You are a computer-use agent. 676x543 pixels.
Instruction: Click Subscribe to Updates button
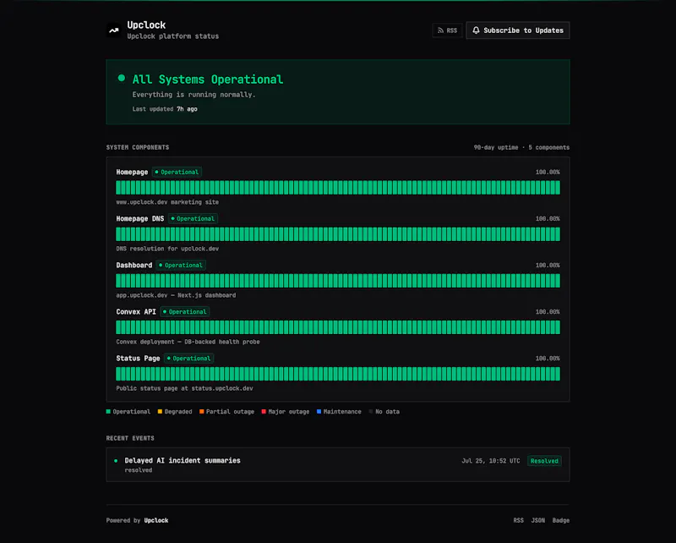[518, 30]
